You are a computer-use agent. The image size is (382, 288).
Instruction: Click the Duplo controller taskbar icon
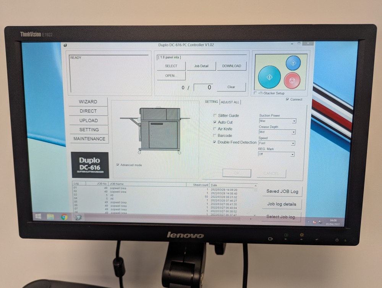[x=78, y=217]
